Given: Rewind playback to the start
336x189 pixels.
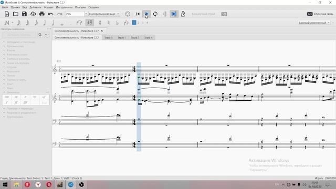Looking at the screenshot, I should tap(138, 14).
